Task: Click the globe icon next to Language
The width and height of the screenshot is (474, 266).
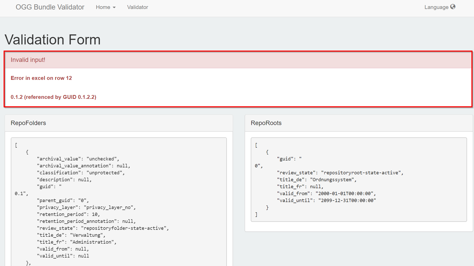Action: pyautogui.click(x=453, y=7)
